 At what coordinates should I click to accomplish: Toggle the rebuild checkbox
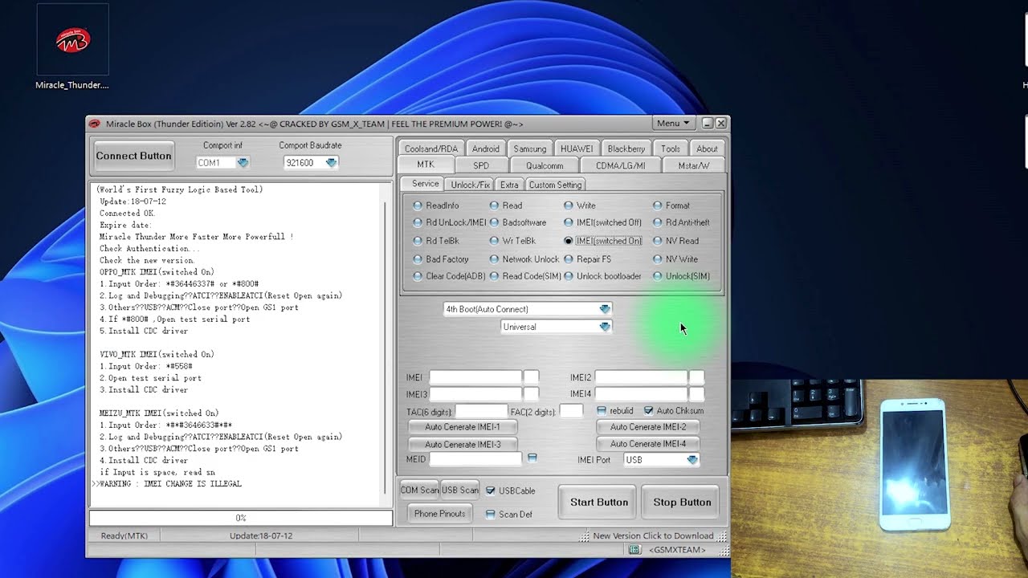tap(602, 411)
